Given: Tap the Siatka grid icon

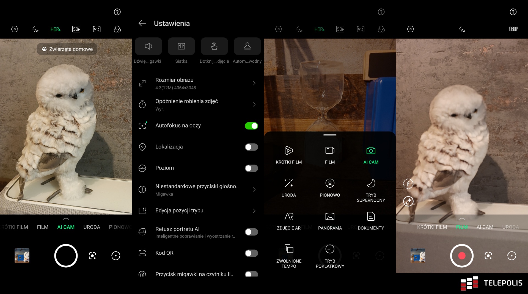Looking at the screenshot, I should pyautogui.click(x=181, y=46).
